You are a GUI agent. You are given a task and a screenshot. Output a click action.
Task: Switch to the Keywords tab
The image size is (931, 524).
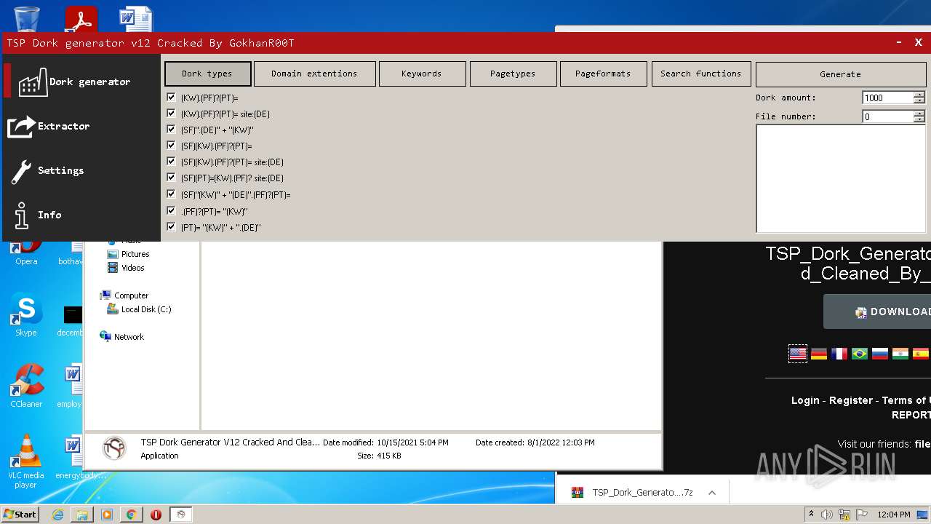(x=422, y=74)
